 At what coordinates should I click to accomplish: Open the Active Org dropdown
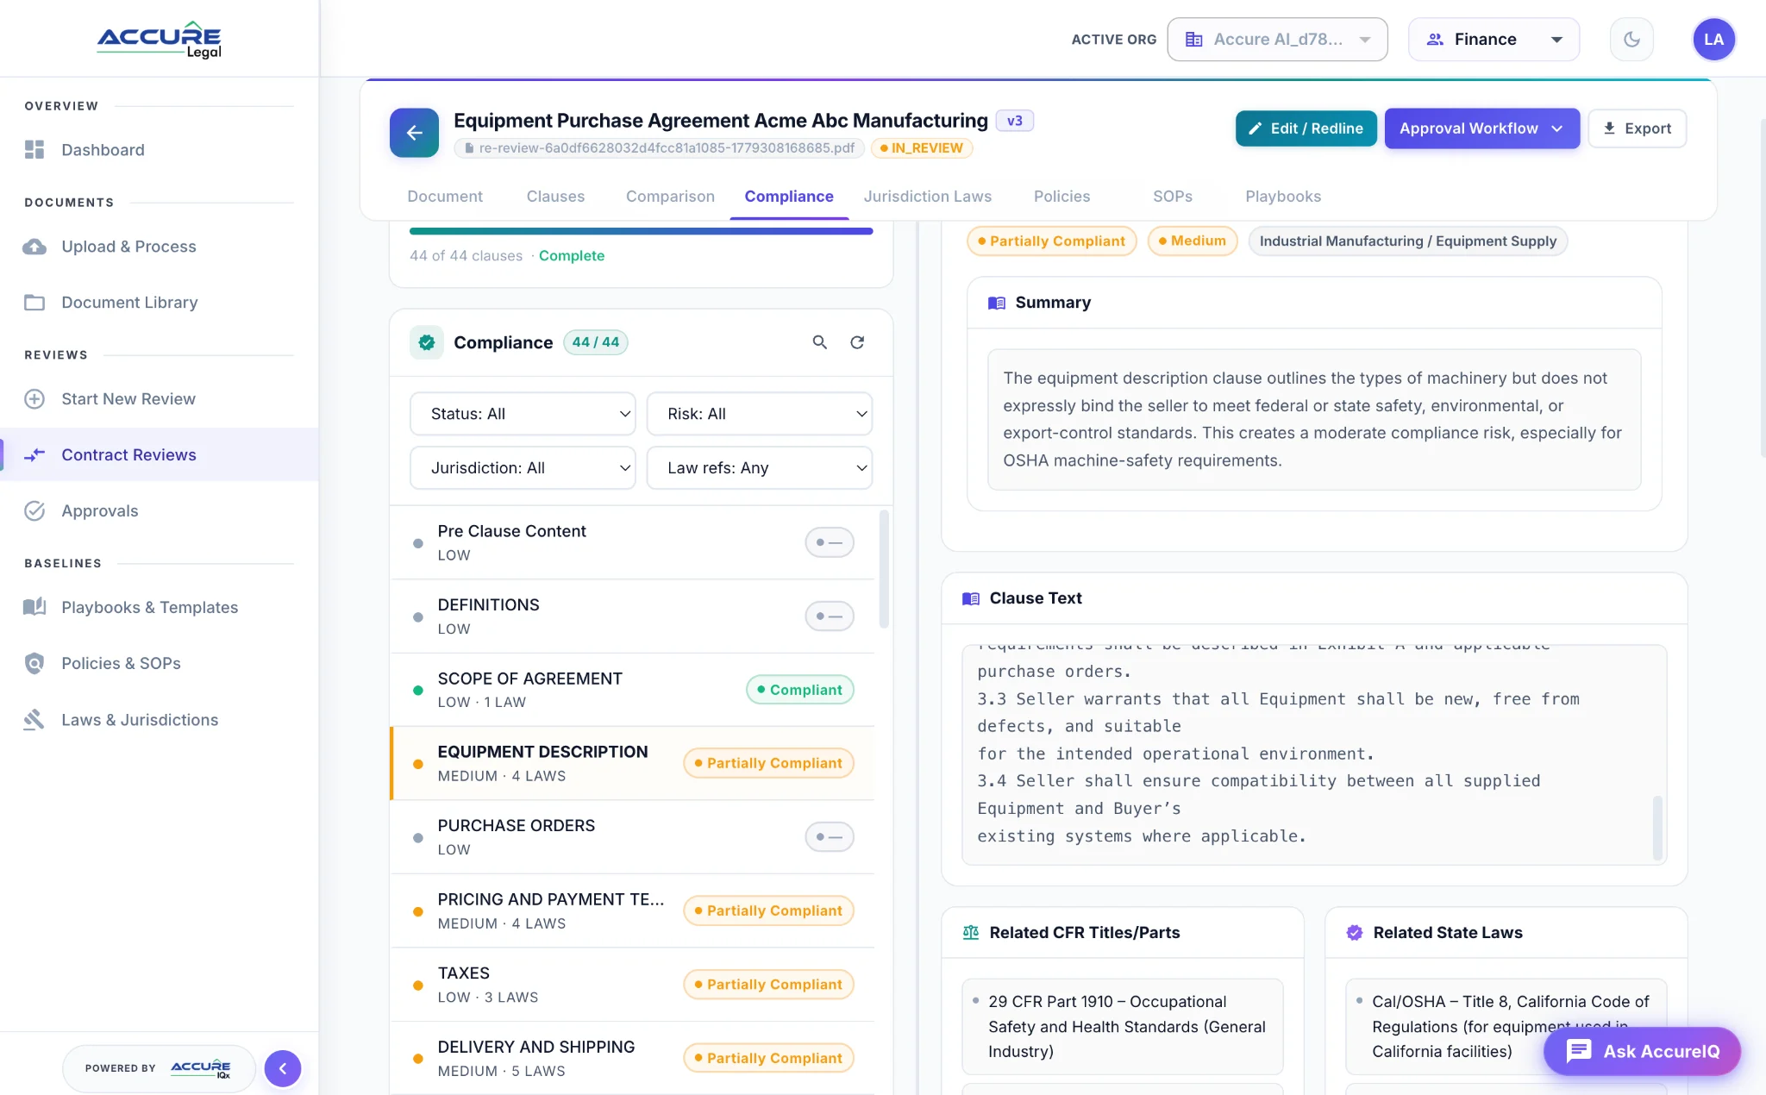(x=1277, y=40)
